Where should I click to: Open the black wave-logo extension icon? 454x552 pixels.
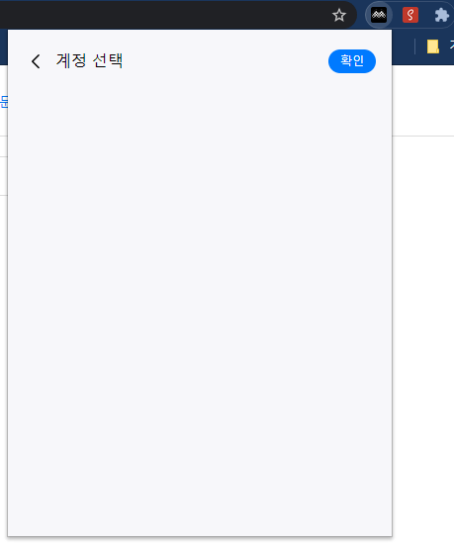coord(379,15)
